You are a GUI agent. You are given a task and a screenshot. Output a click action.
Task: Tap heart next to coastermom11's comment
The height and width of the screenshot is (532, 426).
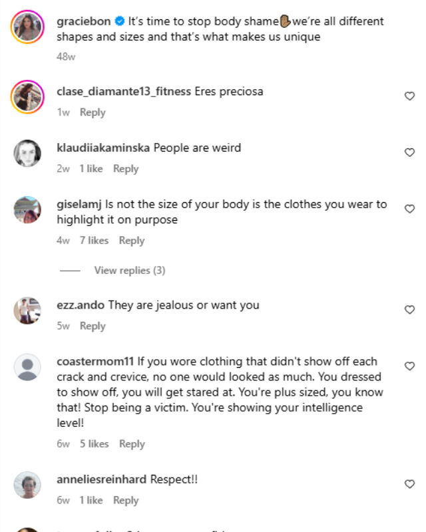[x=410, y=366]
